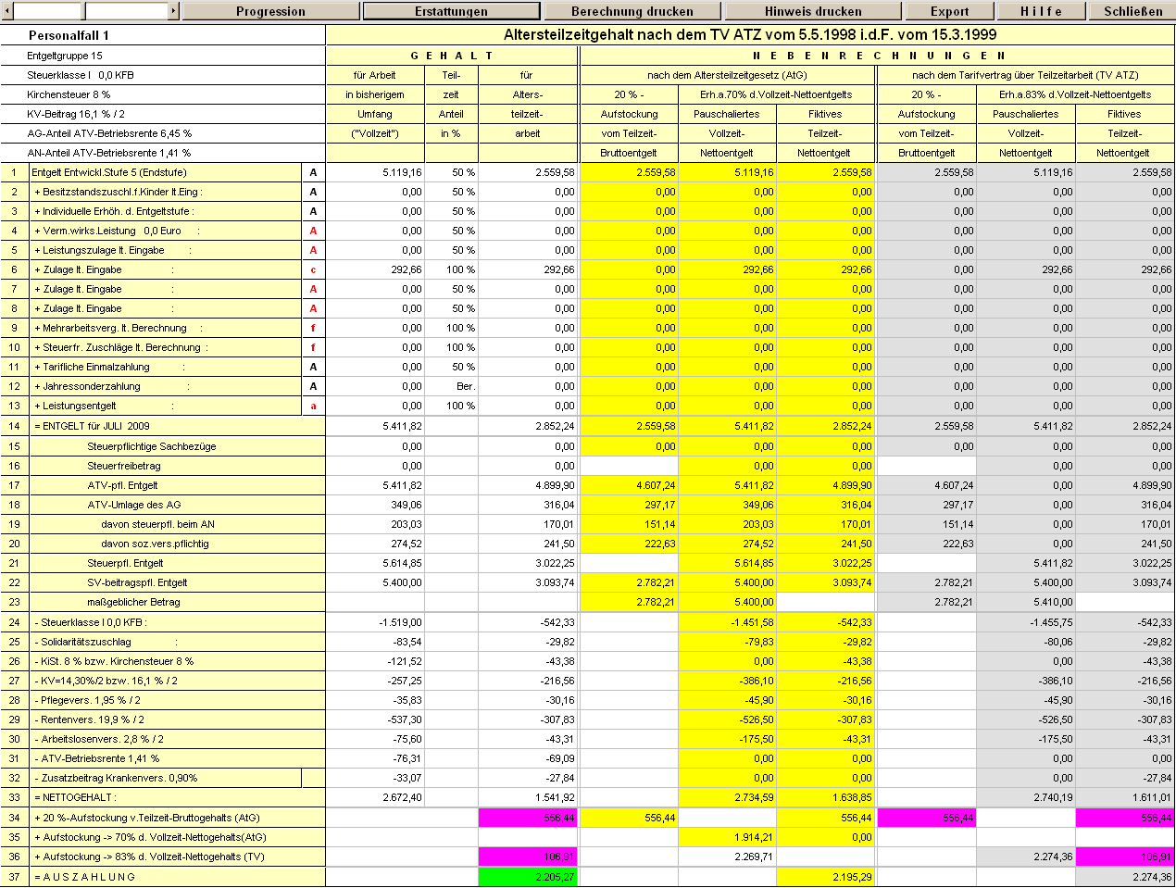This screenshot has width=1176, height=888.
Task: Click 'nach dem Tarifvertrag über Teilzeitarbeit (TV ATZ)' header
Action: coord(1025,75)
